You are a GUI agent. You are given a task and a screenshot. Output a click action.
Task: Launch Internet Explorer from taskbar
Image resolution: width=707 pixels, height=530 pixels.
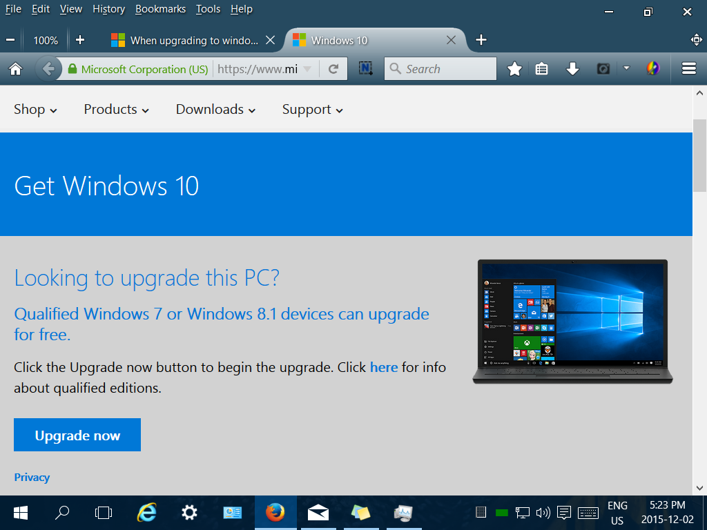[x=146, y=513]
